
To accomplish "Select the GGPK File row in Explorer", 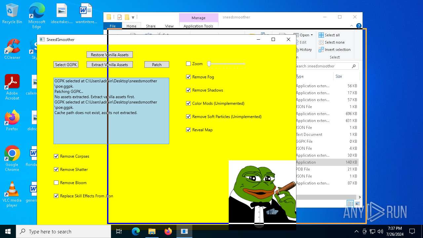I will (327, 141).
